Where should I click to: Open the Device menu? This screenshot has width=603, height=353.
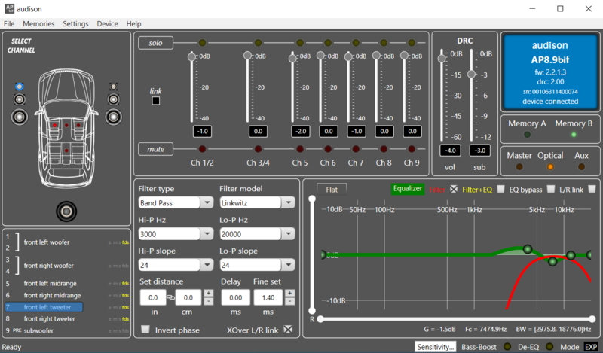click(x=107, y=24)
